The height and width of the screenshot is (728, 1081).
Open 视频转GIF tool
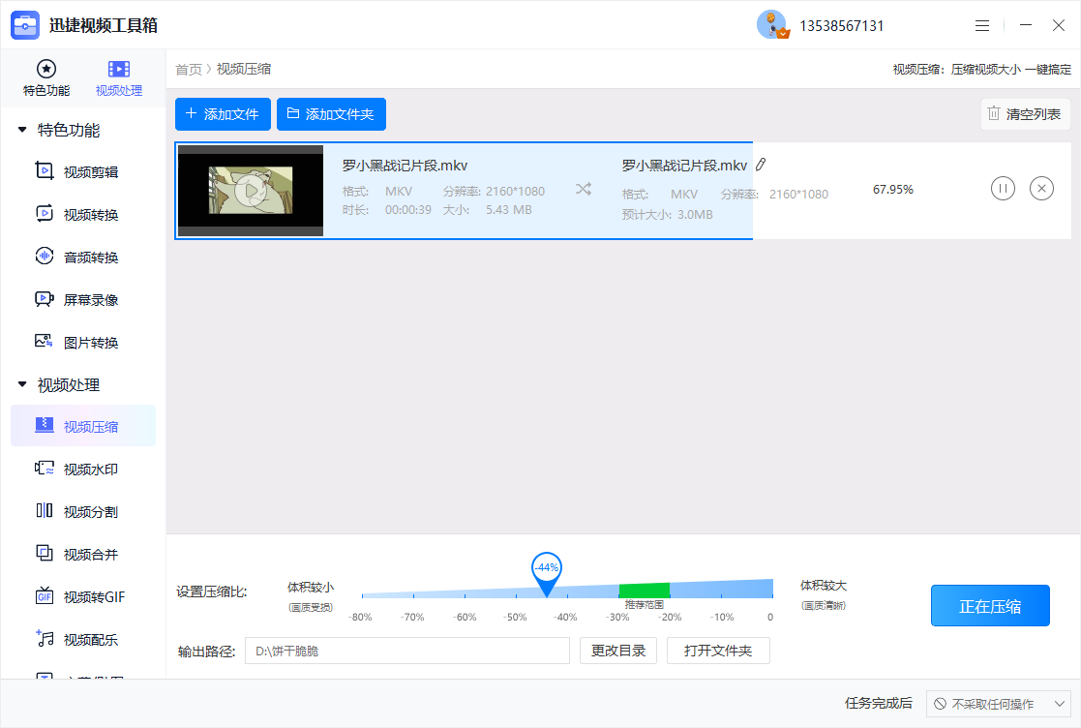click(82, 597)
